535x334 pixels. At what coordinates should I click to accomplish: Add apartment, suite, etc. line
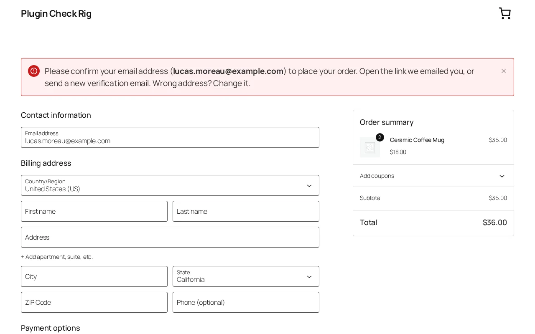[57, 257]
